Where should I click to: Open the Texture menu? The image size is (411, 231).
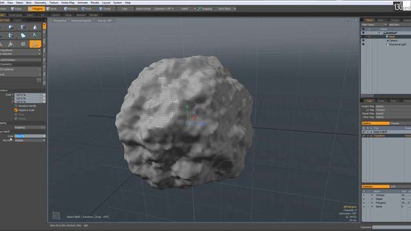54,3
